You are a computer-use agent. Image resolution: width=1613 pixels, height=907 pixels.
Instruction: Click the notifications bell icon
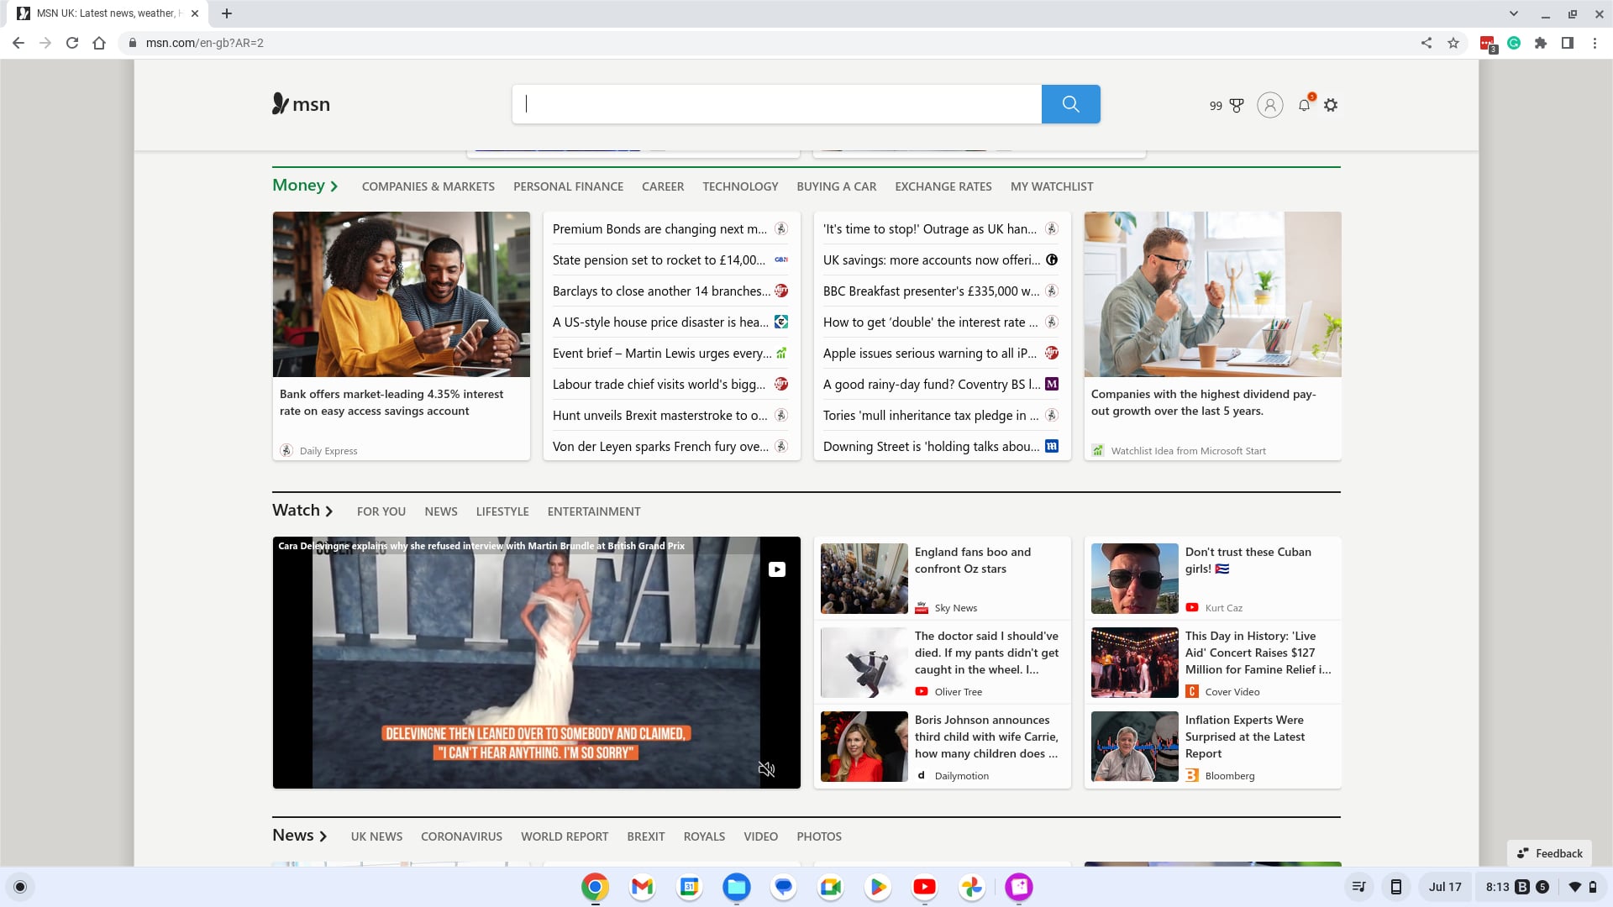1304,105
